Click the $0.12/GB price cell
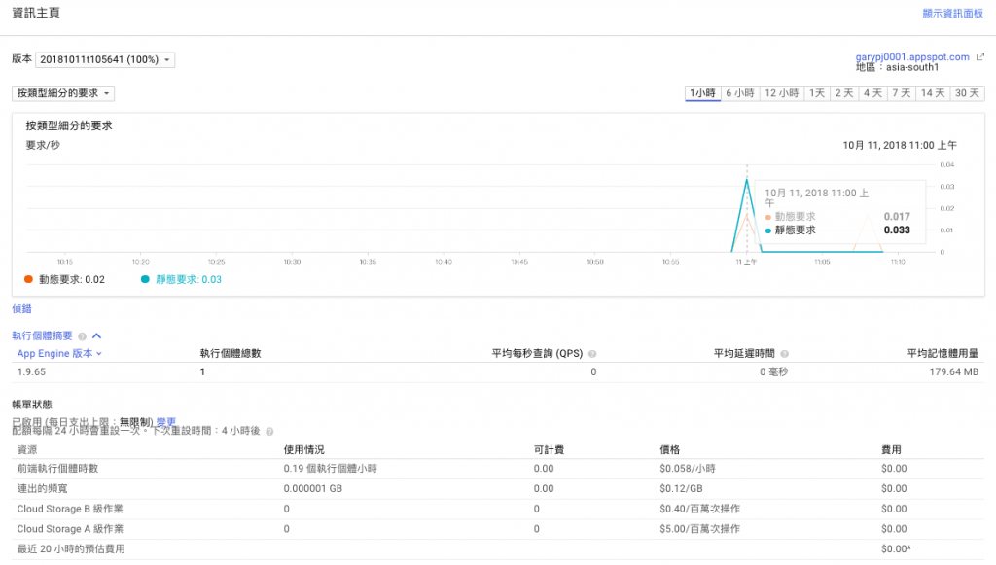996x565 pixels. coord(681,489)
